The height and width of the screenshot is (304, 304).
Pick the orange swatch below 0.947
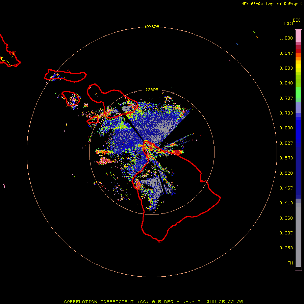(x=298, y=58)
